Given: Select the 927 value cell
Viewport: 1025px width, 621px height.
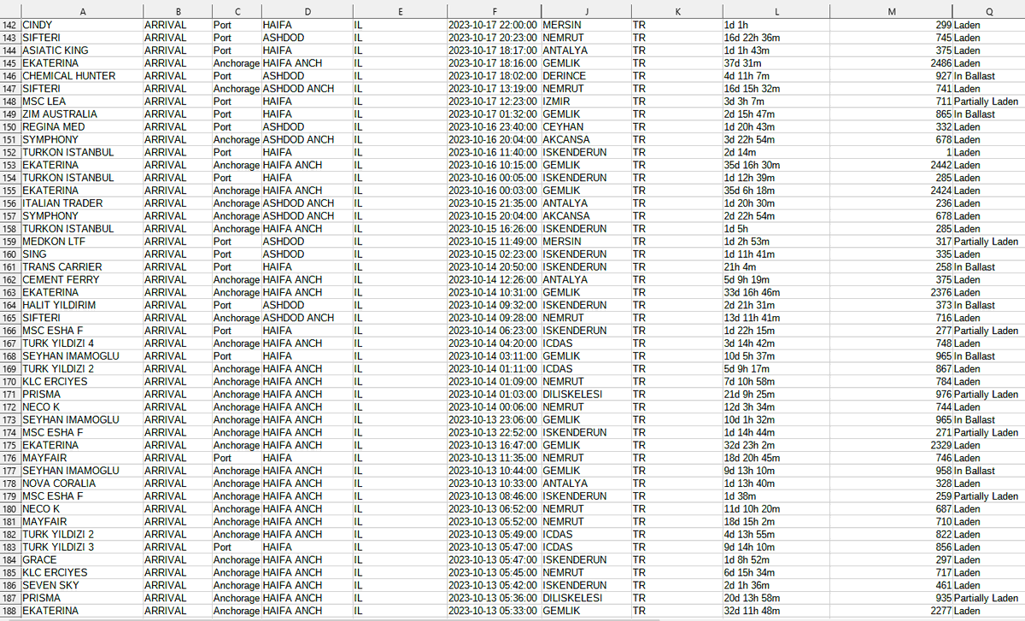Looking at the screenshot, I should click(x=892, y=76).
